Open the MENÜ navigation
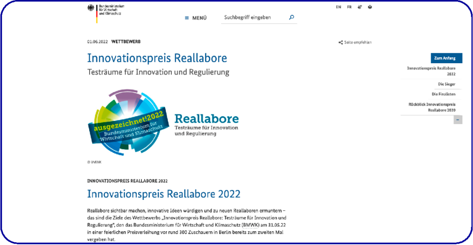 (199, 18)
